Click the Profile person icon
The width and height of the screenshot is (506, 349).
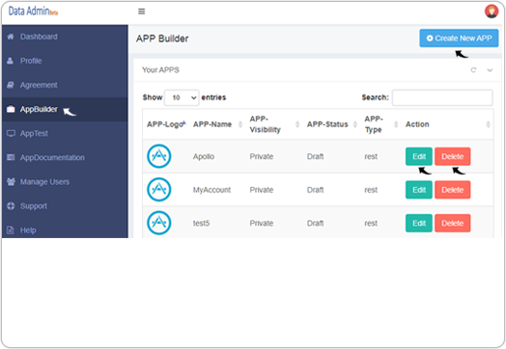(11, 61)
